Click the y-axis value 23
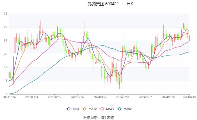This screenshot has height=120, width=197. click(x=6, y=14)
